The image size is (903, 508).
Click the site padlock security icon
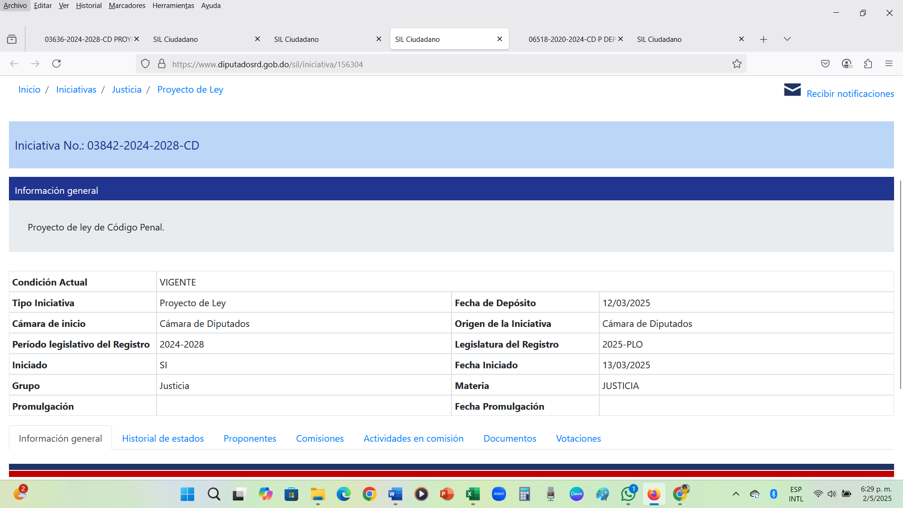(162, 64)
